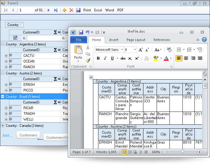
Task: Toggle Underline formatting
Action: point(112,58)
